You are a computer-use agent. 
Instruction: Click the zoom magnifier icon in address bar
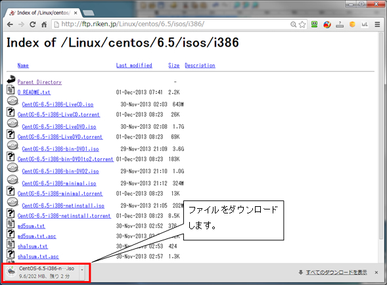293,24
